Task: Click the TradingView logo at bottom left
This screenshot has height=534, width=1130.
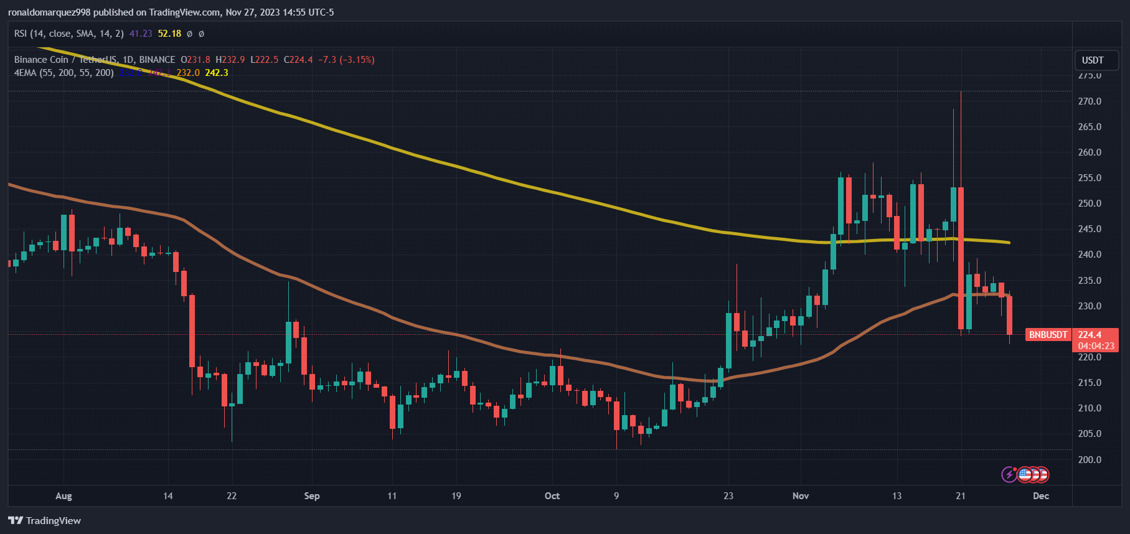Action: [x=44, y=520]
